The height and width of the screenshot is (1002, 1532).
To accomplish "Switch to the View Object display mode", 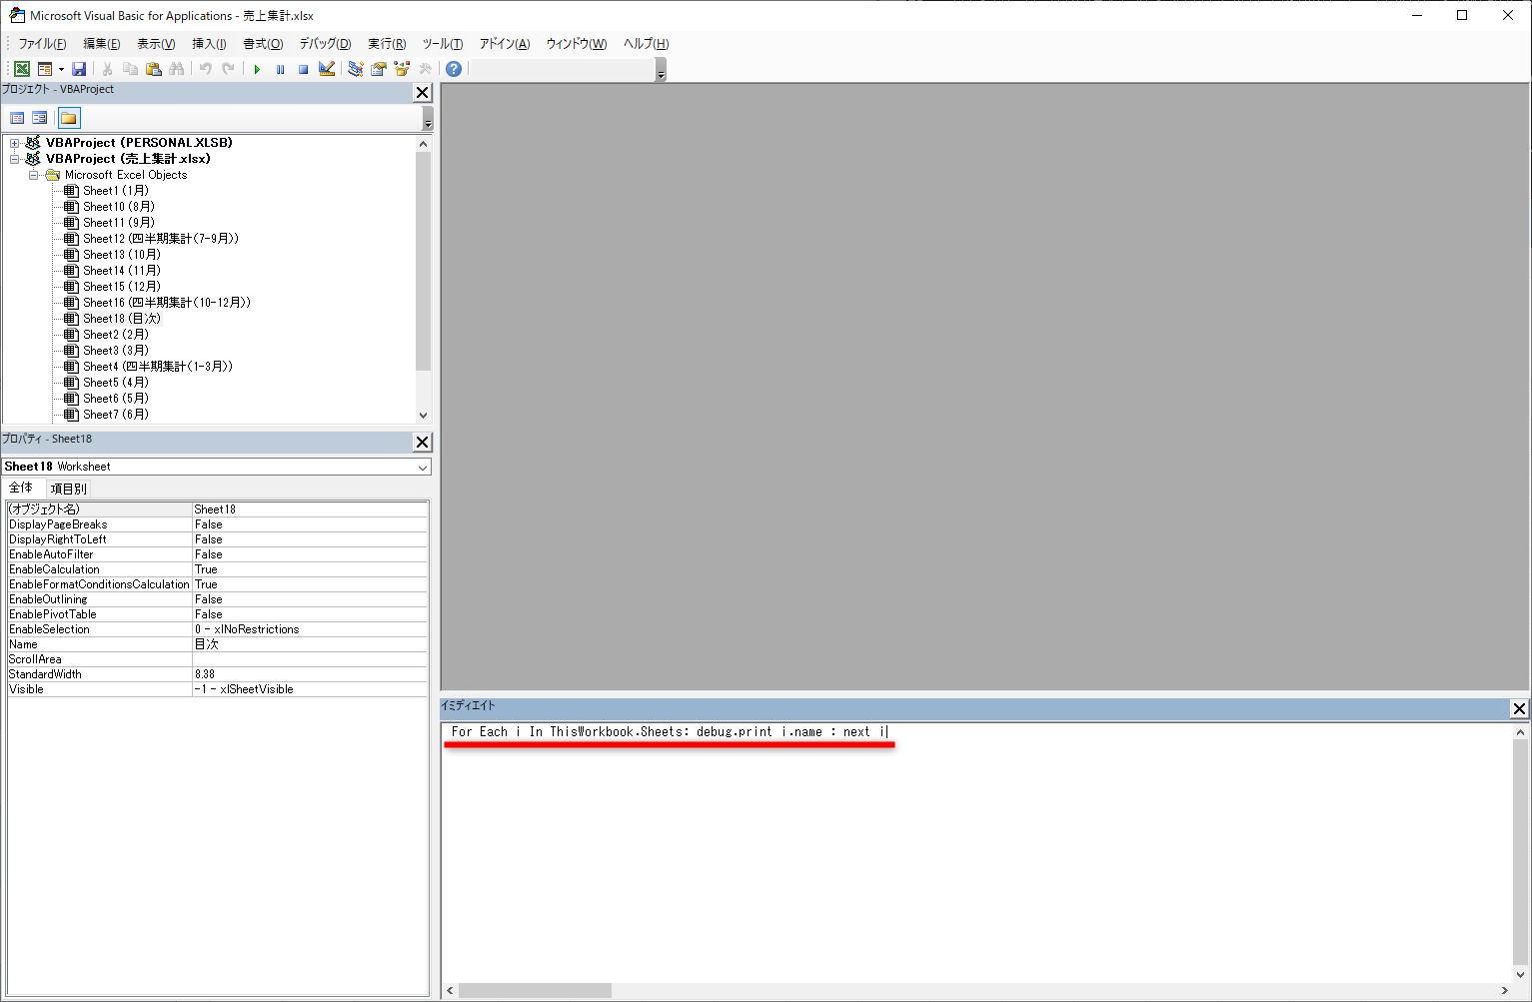I will [x=39, y=117].
